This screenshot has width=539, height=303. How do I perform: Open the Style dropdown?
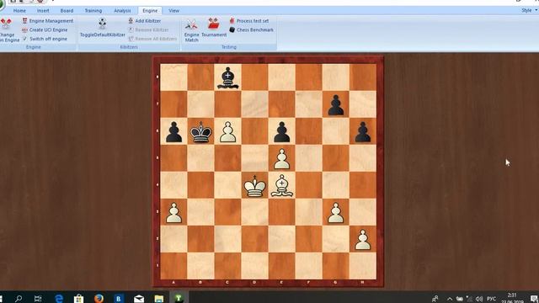coord(529,10)
